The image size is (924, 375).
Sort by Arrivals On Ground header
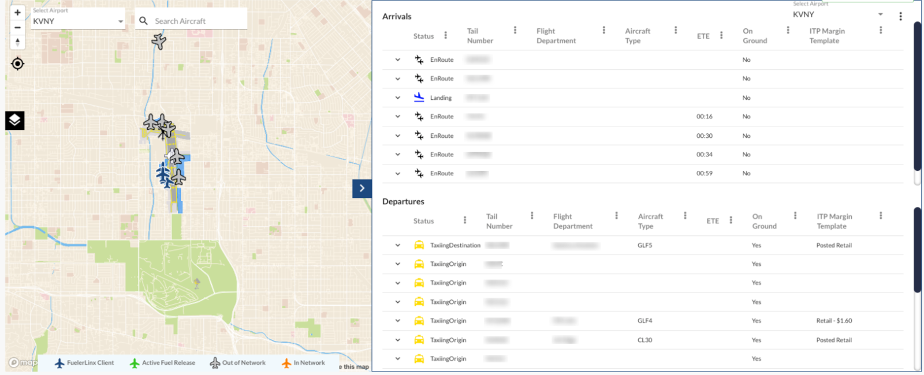click(x=755, y=36)
